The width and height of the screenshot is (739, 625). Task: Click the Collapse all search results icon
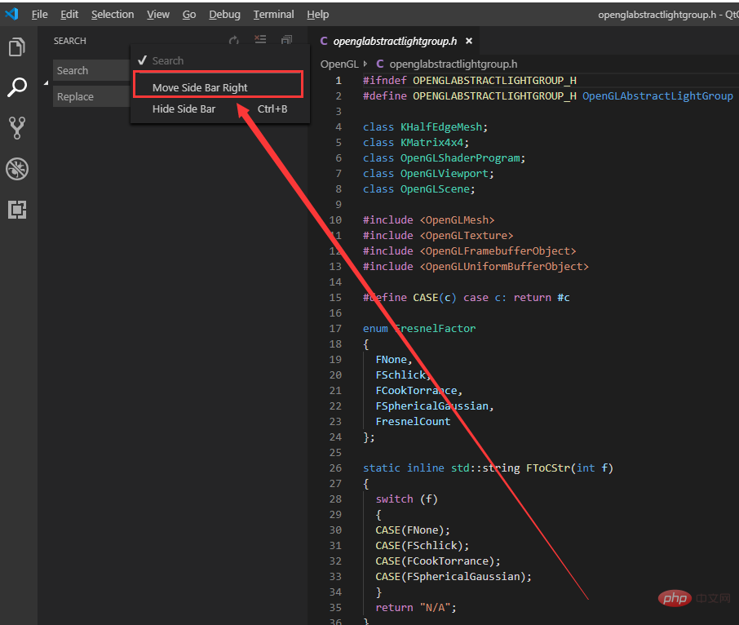[286, 40]
